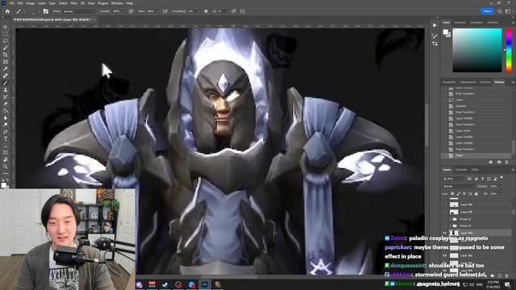The image size is (516, 290).
Task: Create new snapshot in History panel
Action: pyautogui.click(x=499, y=162)
